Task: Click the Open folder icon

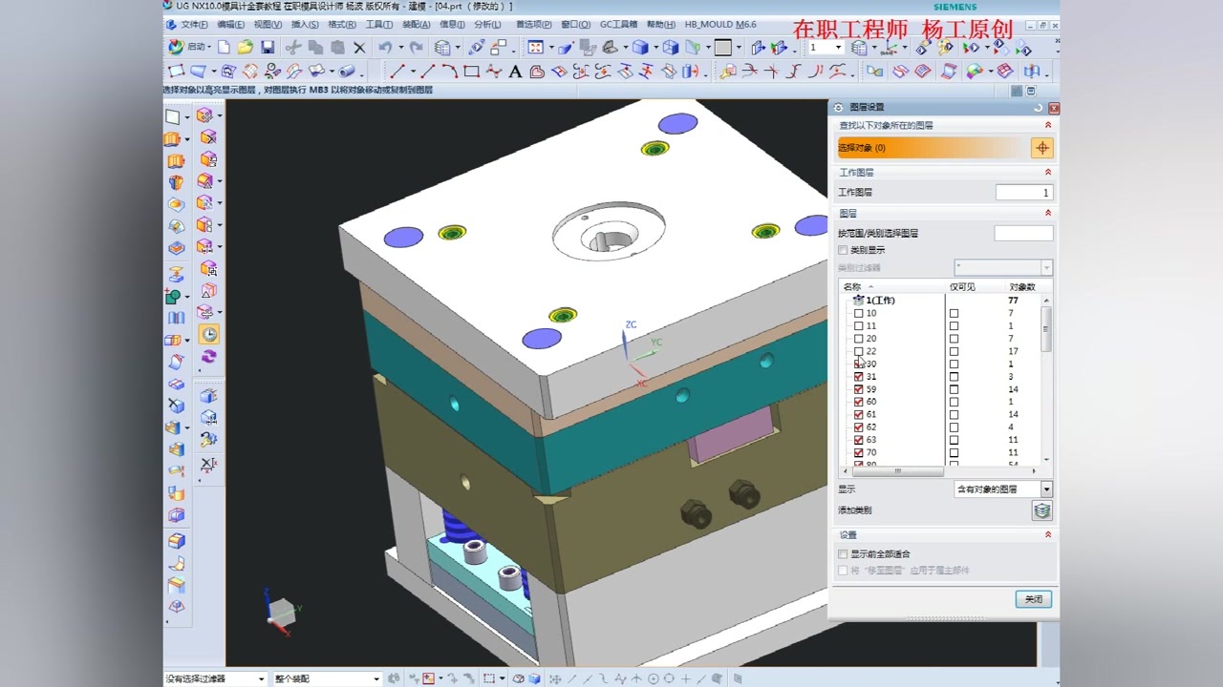Action: click(246, 47)
